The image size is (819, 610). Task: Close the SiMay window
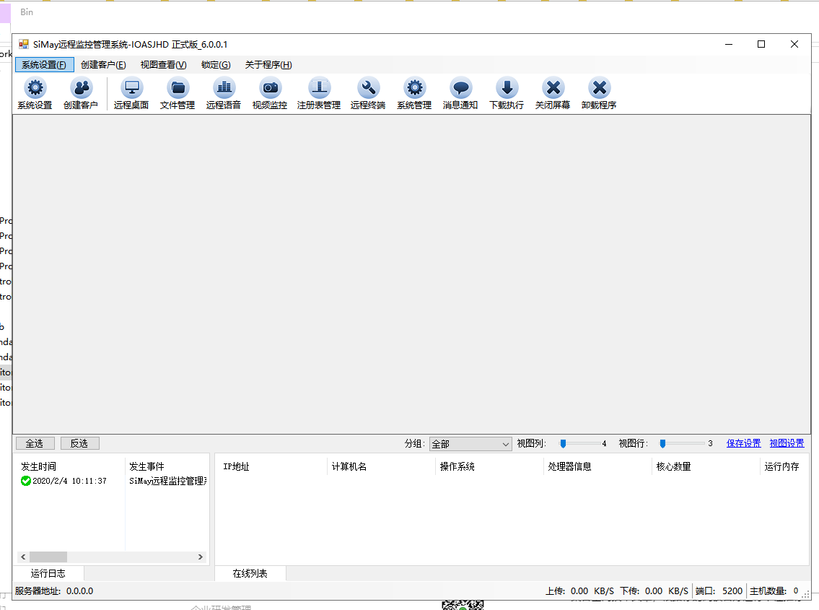794,45
